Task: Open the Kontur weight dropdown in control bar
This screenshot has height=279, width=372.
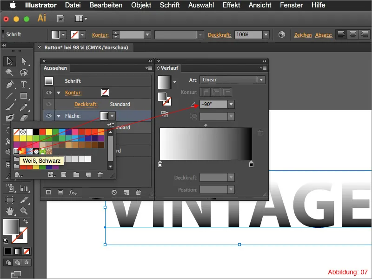Action: (x=147, y=34)
